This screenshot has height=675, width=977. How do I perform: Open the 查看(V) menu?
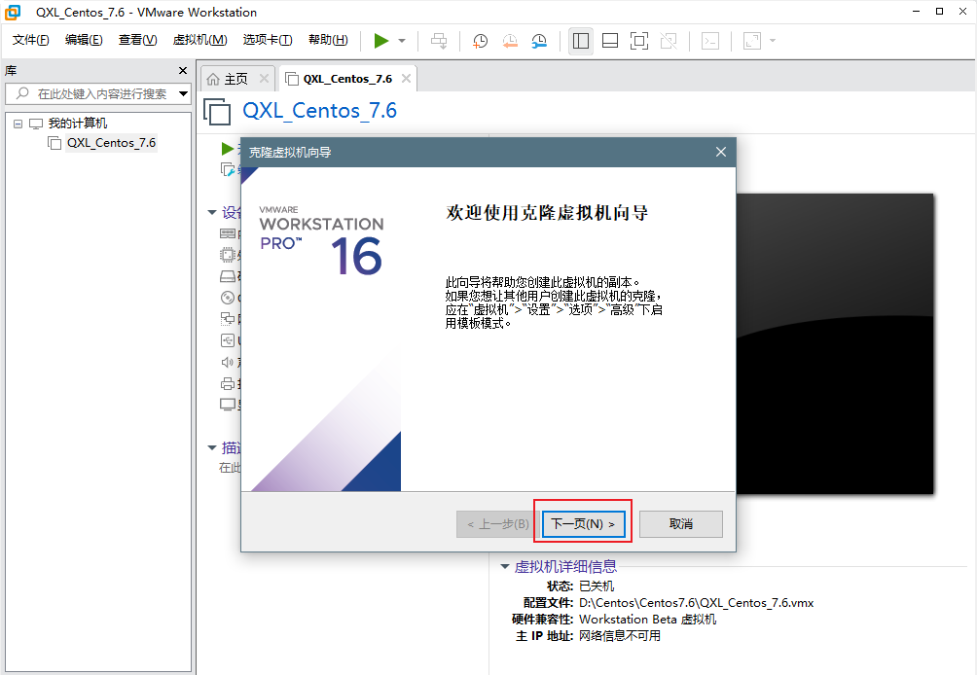click(138, 40)
